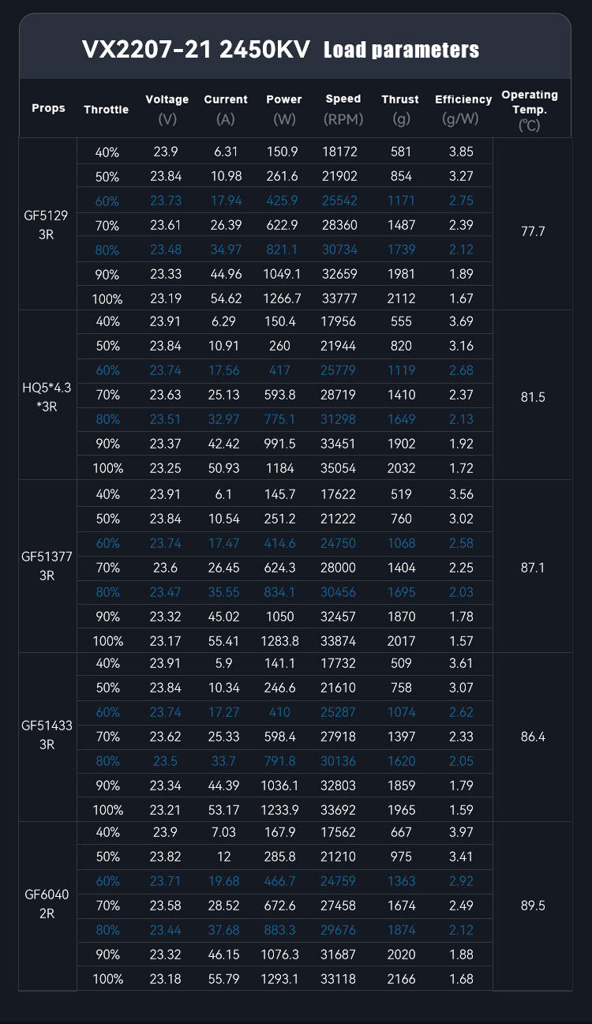Image resolution: width=592 pixels, height=1024 pixels.
Task: Select the HQ5*4.3*3R prop label
Action: point(47,396)
